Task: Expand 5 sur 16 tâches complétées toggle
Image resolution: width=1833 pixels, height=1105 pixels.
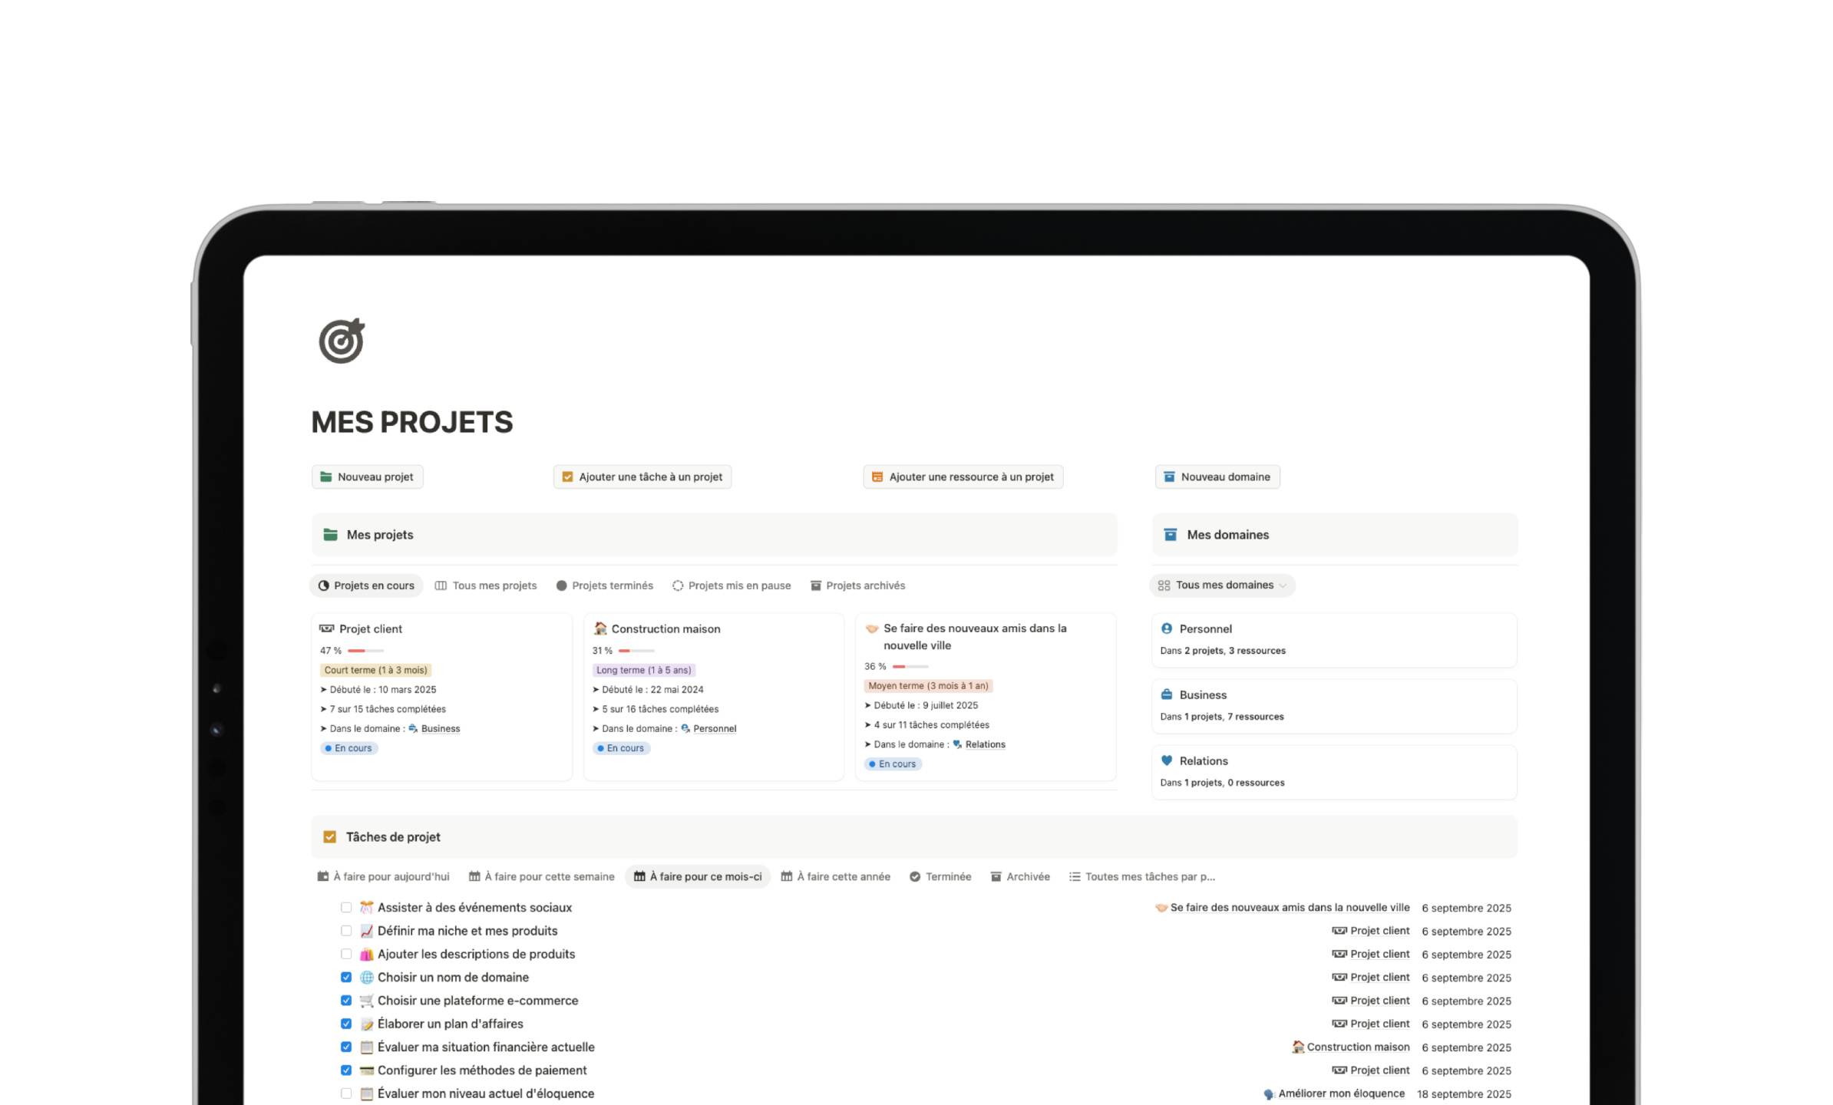Action: 595,708
